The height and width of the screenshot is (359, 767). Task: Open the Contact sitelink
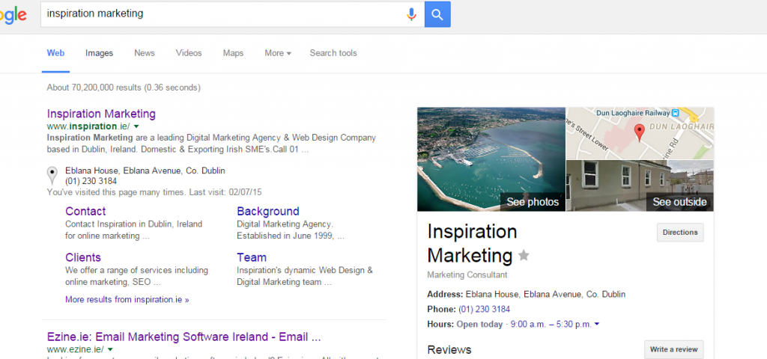tap(85, 212)
